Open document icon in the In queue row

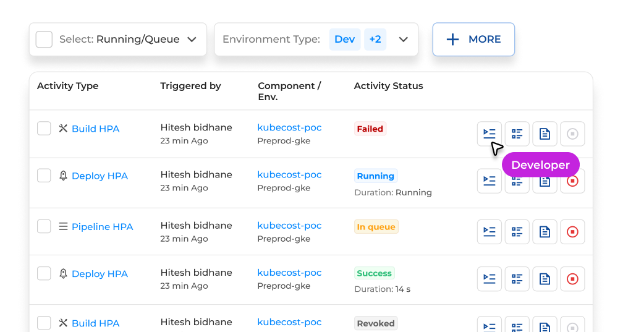click(545, 232)
